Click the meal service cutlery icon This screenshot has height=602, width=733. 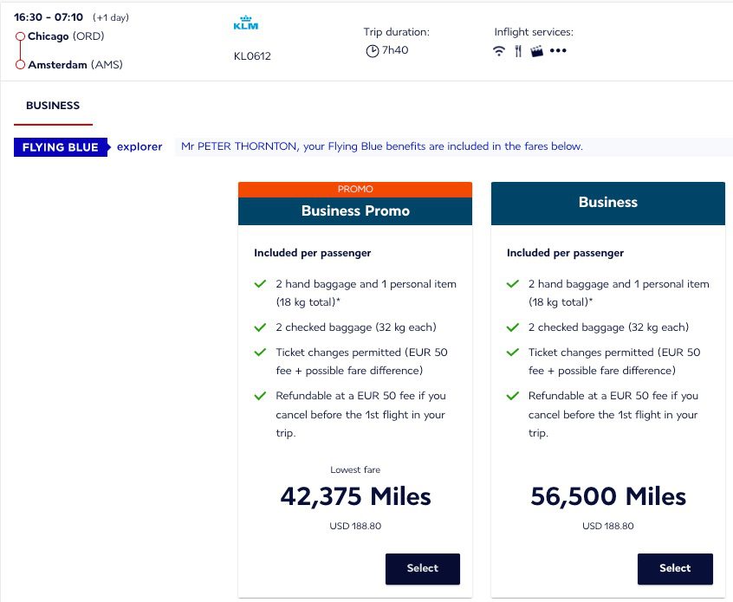pyautogui.click(x=519, y=49)
